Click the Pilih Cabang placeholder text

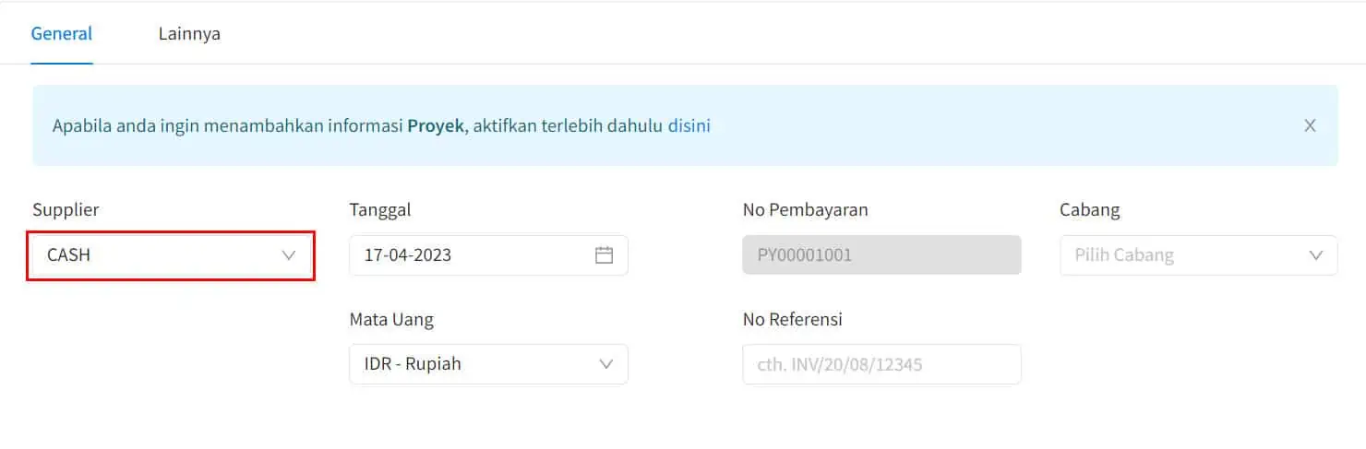[1124, 255]
